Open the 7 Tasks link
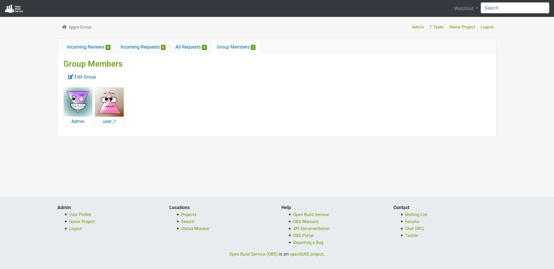 click(x=436, y=27)
